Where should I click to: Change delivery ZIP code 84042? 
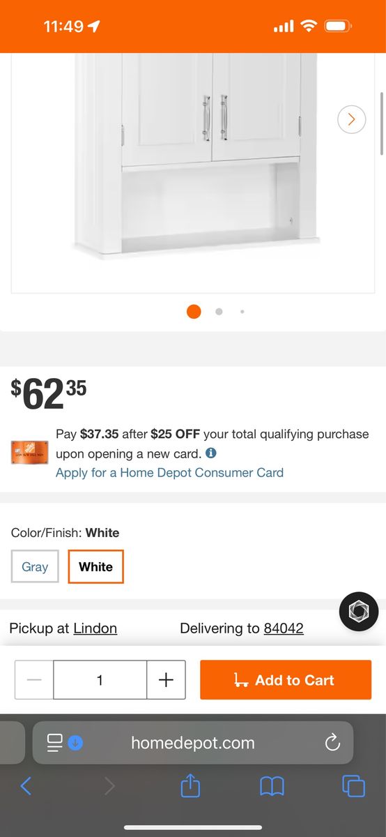[x=284, y=628]
